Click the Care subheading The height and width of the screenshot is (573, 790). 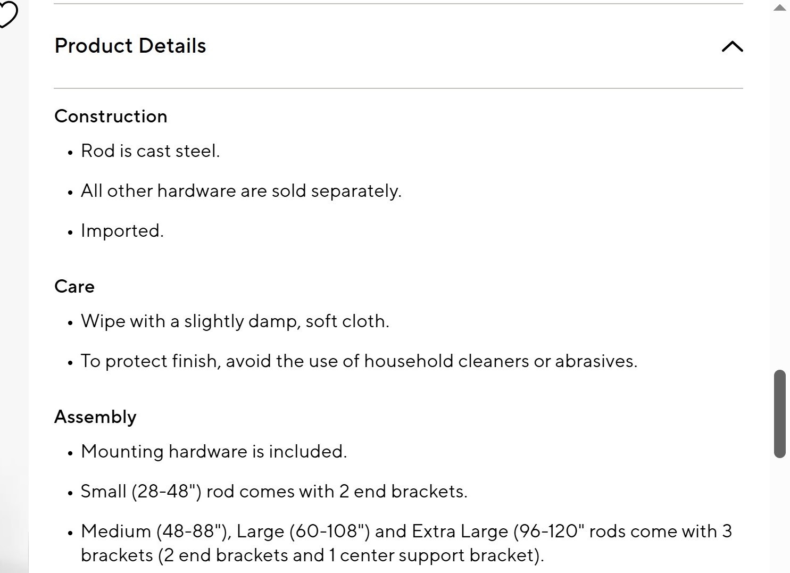coord(74,286)
